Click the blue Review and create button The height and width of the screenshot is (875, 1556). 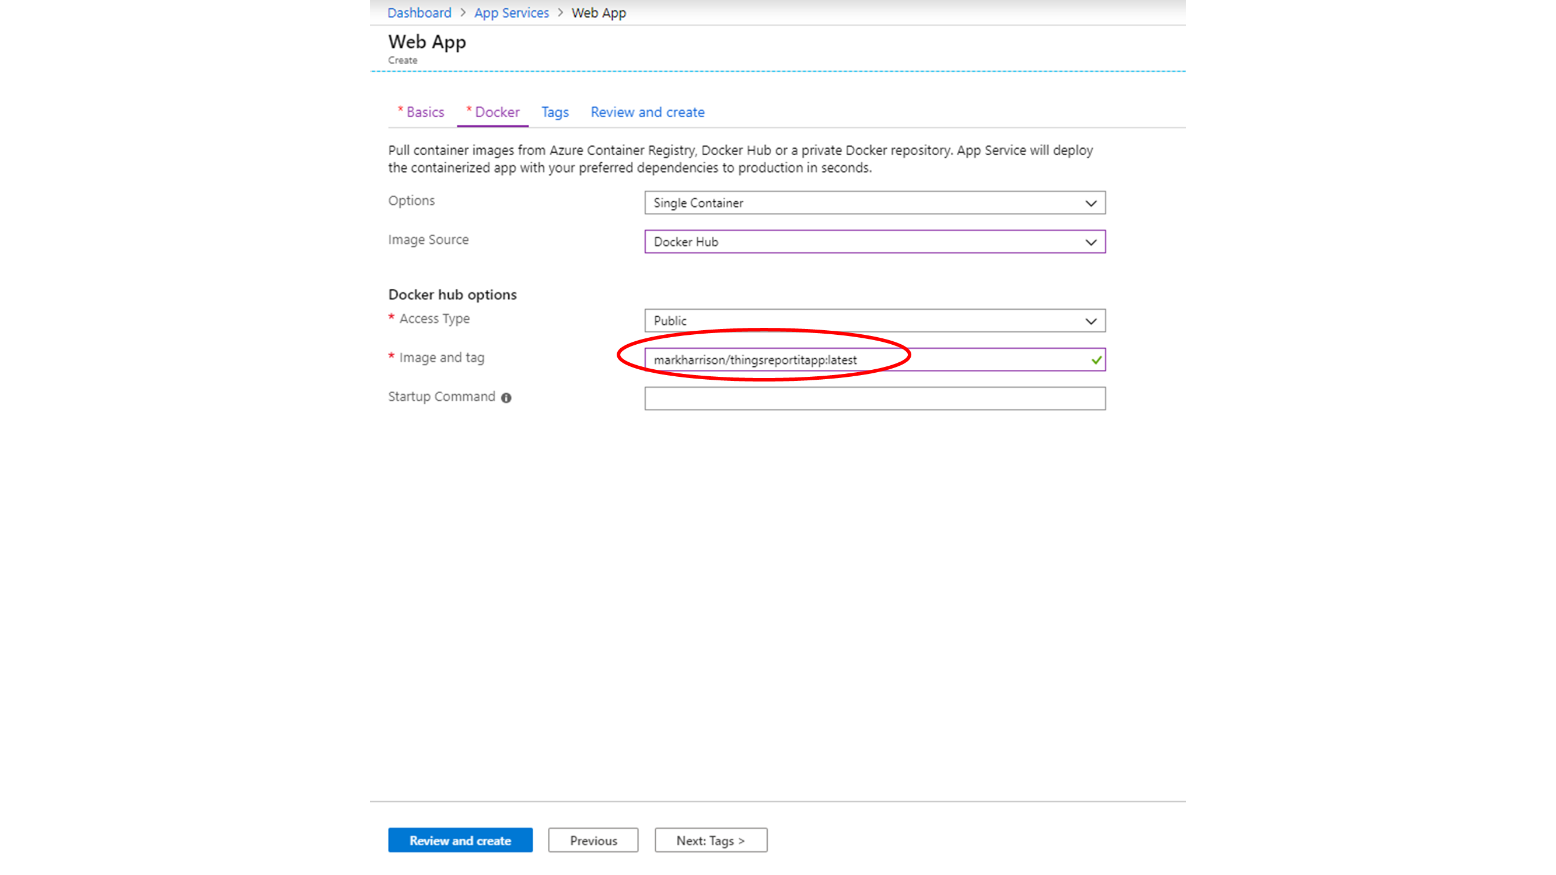coord(460,840)
